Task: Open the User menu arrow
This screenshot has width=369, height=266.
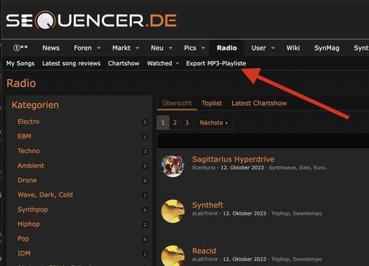Action: point(273,48)
